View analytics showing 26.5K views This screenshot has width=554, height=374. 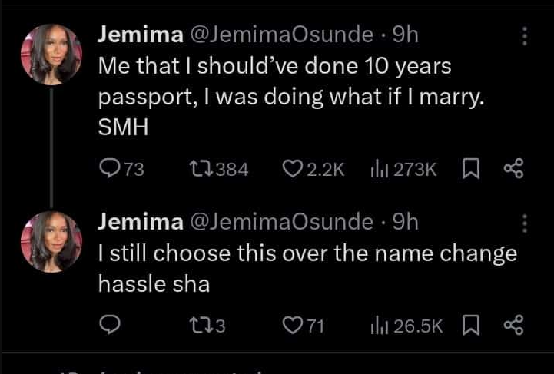coord(380,326)
